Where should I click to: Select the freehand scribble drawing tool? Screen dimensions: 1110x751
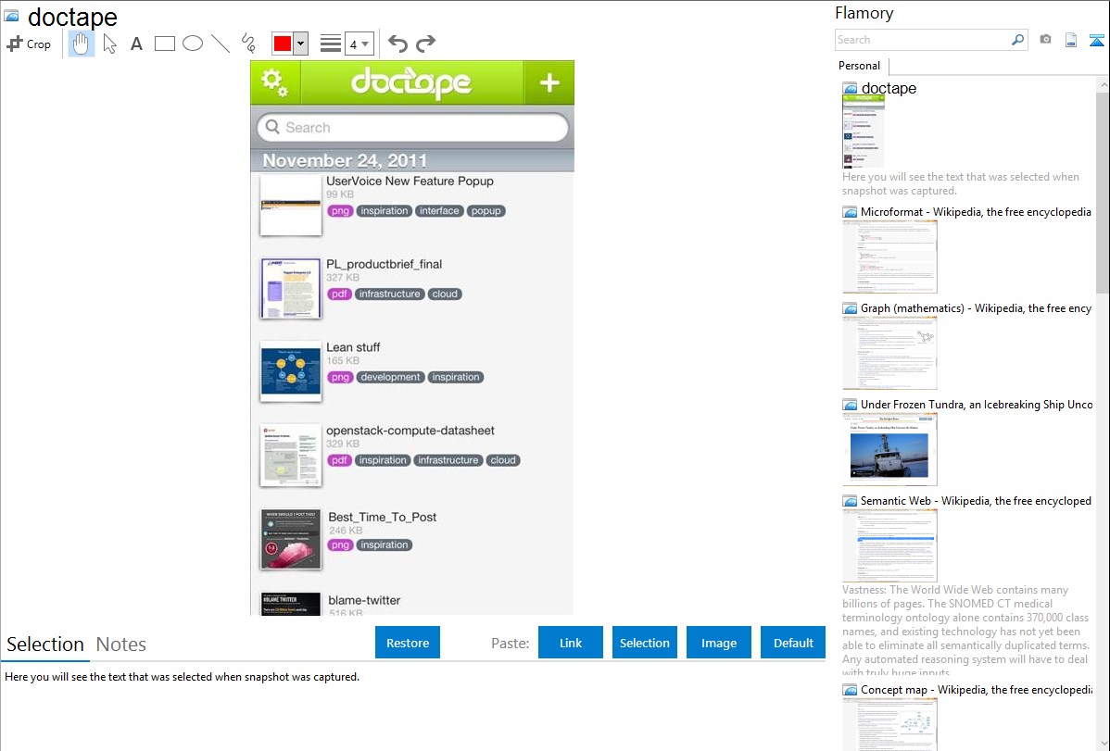point(248,44)
